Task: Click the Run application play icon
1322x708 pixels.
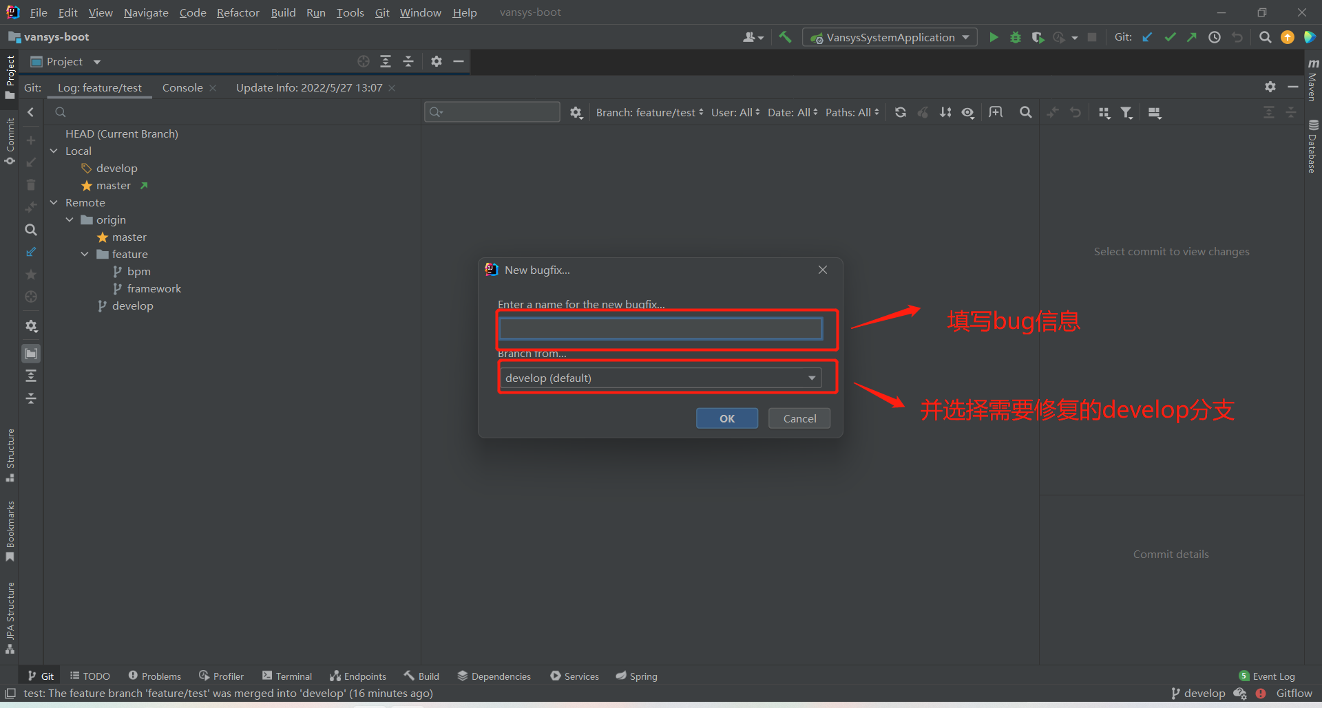Action: 994,37
